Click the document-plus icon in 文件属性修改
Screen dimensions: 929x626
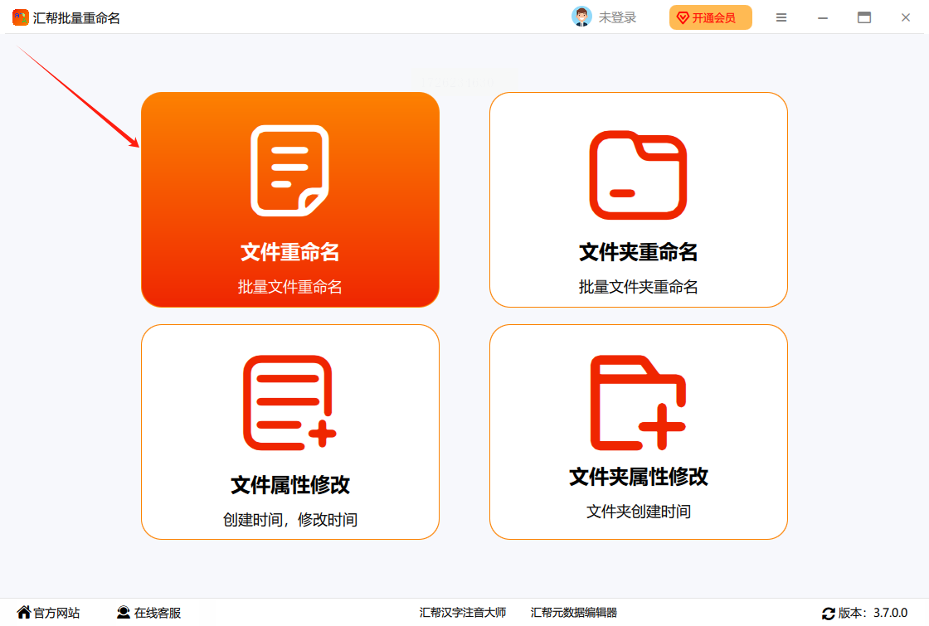289,403
